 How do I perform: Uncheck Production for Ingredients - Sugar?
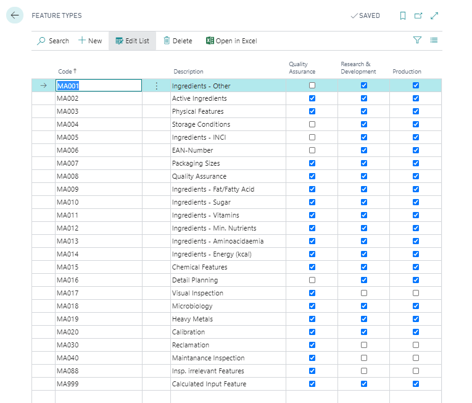tap(416, 202)
